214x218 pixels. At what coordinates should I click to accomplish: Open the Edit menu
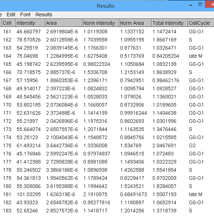[11, 15]
